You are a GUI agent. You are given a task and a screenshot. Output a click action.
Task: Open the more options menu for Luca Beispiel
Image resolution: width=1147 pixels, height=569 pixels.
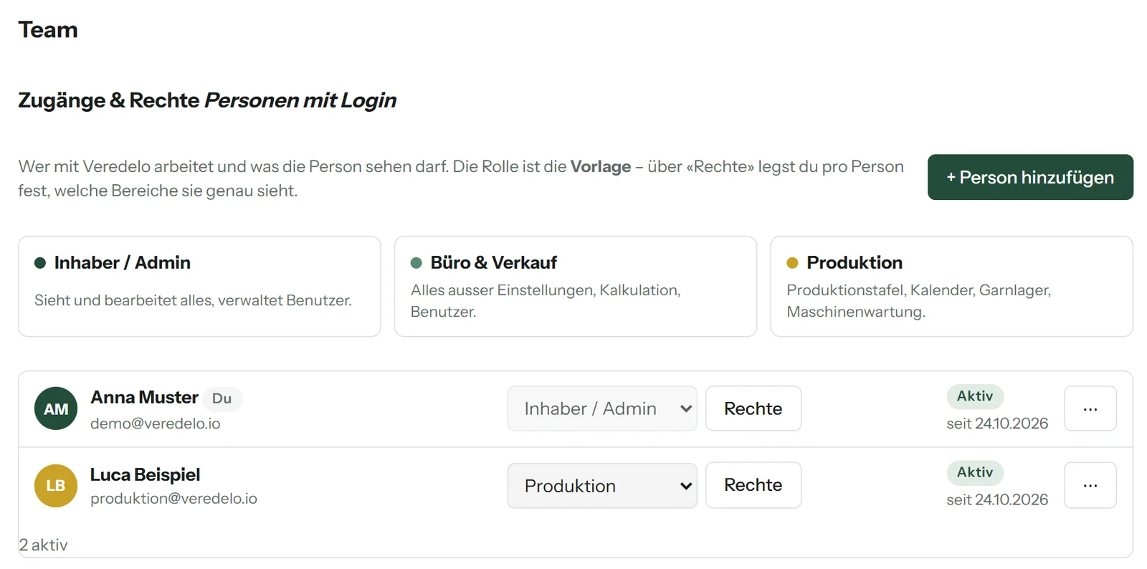[x=1090, y=485]
